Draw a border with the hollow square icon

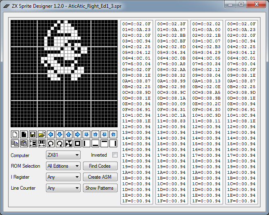(x=78, y=143)
